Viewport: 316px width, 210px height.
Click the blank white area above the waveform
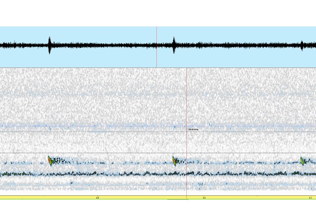click(158, 13)
